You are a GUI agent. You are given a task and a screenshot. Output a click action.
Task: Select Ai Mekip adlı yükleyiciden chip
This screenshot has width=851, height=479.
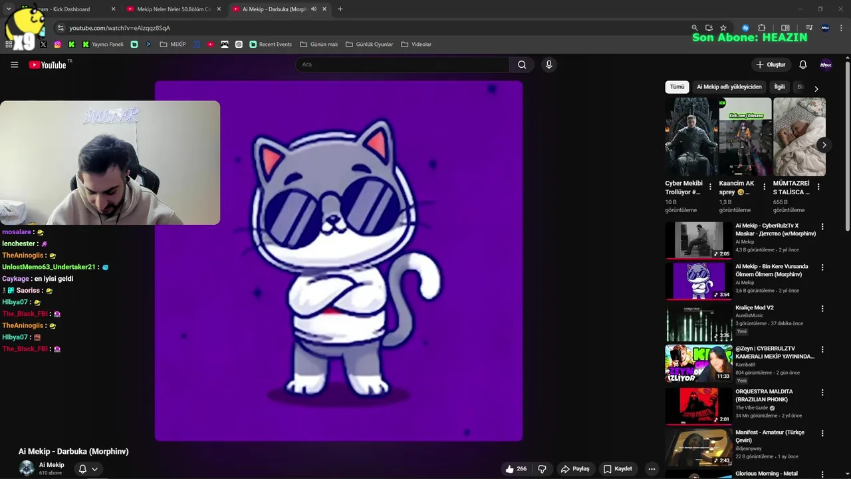tap(729, 87)
